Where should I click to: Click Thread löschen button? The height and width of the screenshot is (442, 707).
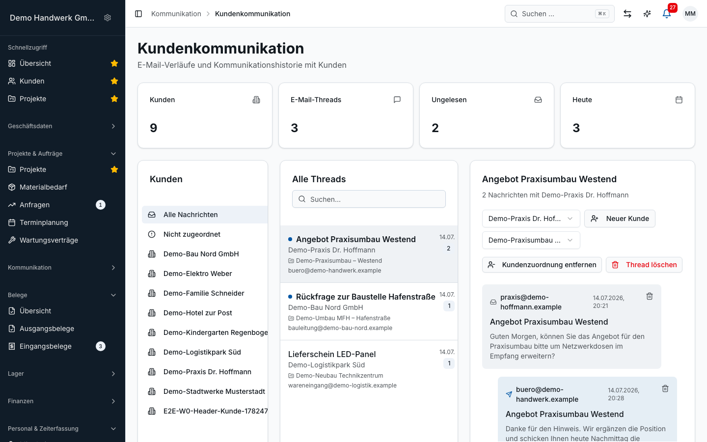[x=644, y=265]
